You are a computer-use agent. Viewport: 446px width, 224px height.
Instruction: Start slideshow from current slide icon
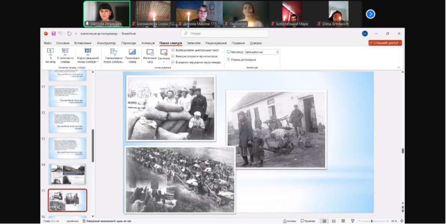click(65, 52)
